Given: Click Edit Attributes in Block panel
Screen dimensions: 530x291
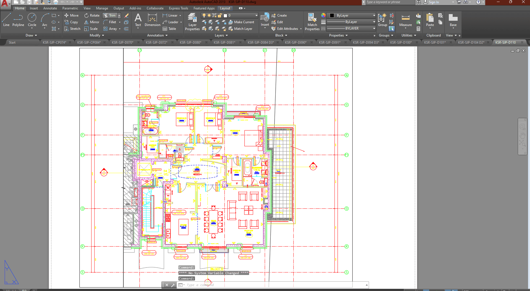Looking at the screenshot, I should pos(287,29).
